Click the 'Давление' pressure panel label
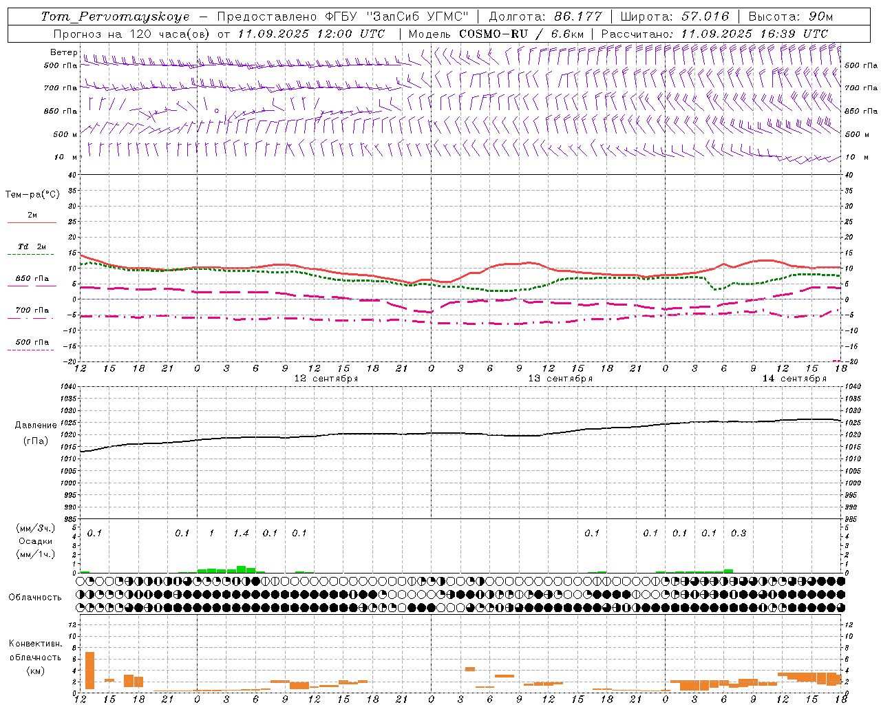This screenshot has height=705, width=881. pyautogui.click(x=36, y=425)
